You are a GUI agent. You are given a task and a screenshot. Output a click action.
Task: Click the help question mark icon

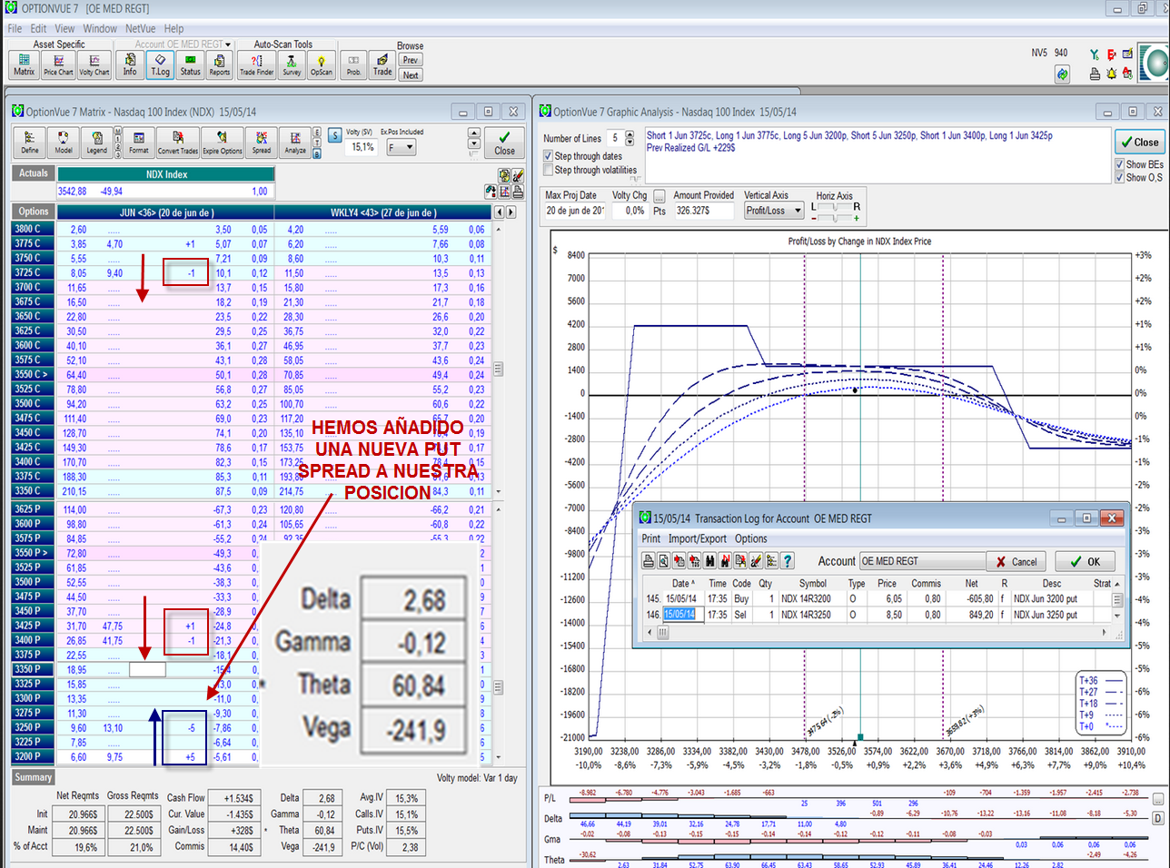coord(788,561)
